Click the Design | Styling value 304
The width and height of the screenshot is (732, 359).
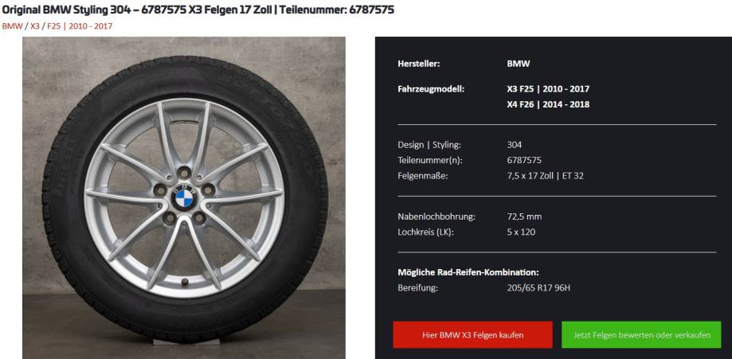coord(514,145)
